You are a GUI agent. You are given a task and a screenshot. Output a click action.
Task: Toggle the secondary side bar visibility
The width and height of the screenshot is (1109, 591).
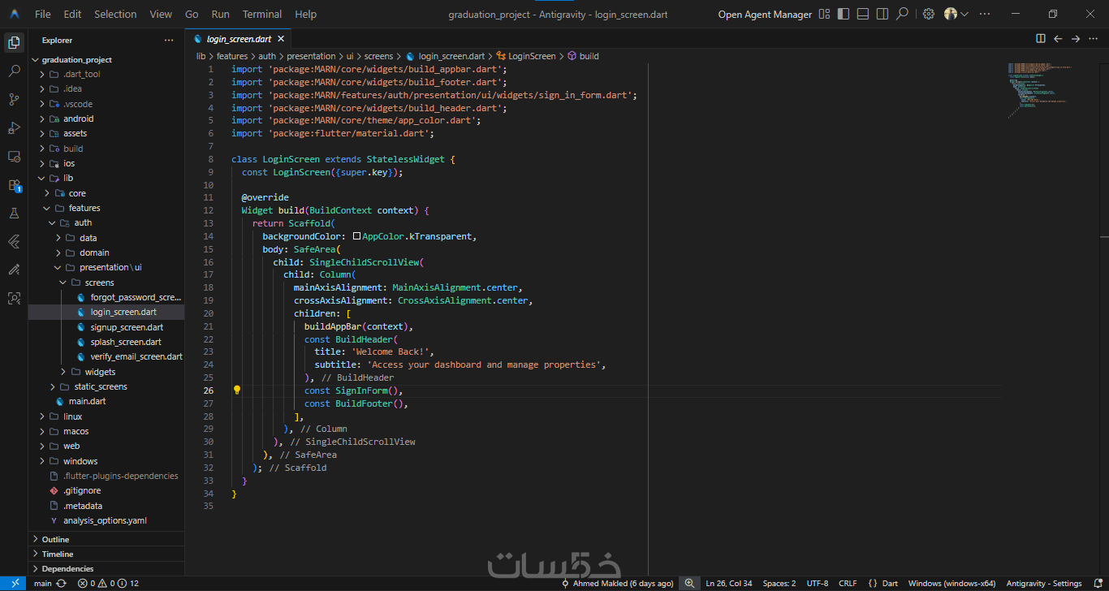(882, 14)
